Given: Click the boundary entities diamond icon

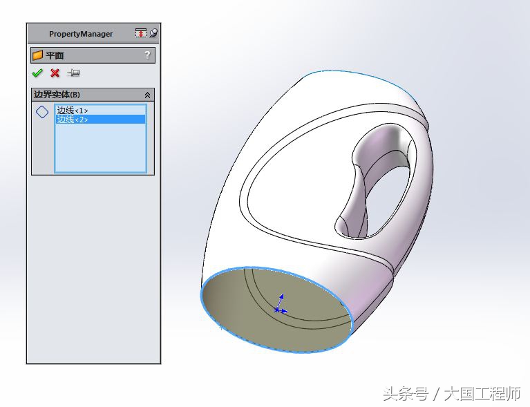Looking at the screenshot, I should 42,112.
